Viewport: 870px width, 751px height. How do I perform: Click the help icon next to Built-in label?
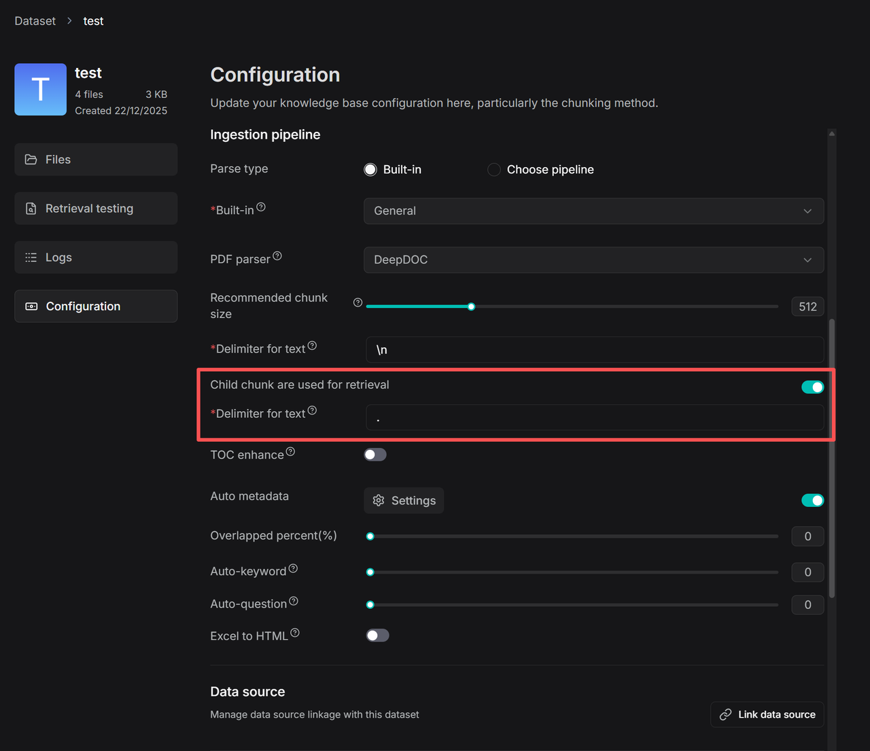261,207
